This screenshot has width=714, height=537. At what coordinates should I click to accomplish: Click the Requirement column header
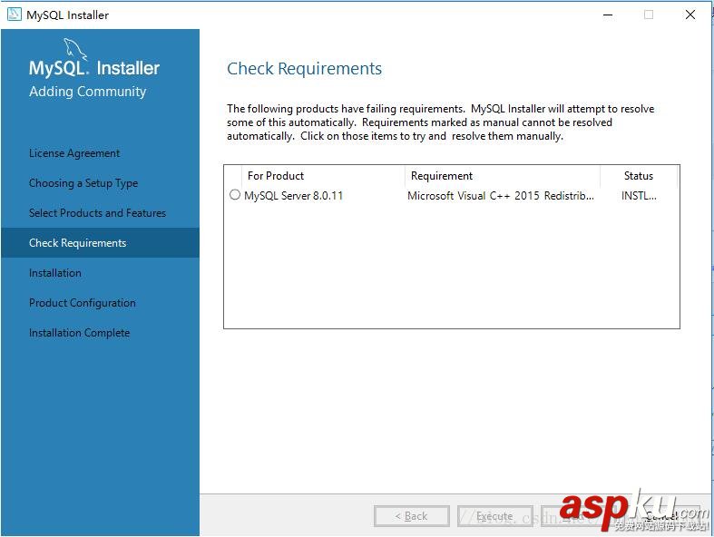point(503,176)
